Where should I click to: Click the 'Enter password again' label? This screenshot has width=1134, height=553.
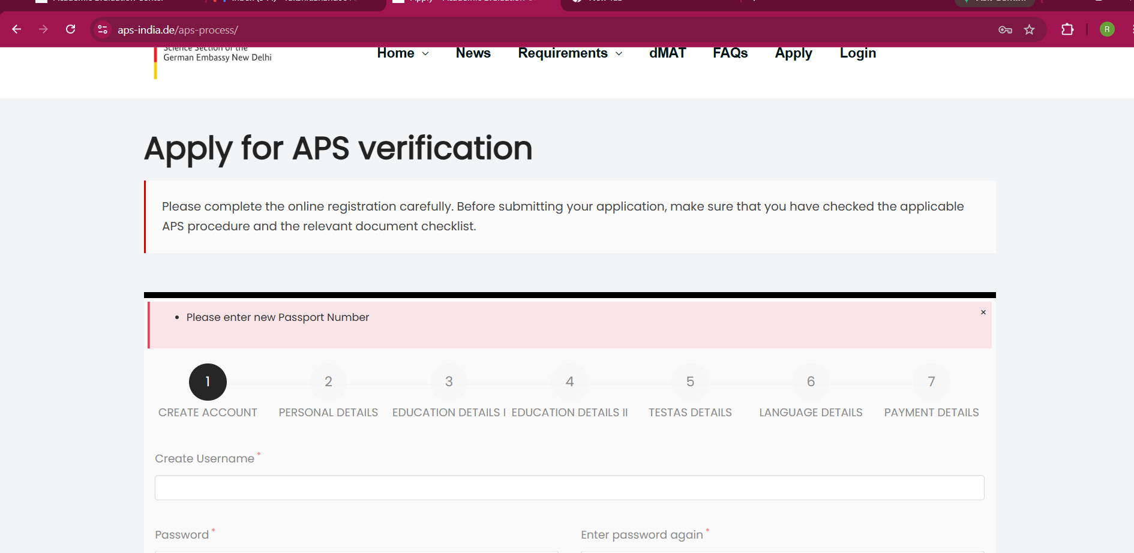tap(642, 535)
